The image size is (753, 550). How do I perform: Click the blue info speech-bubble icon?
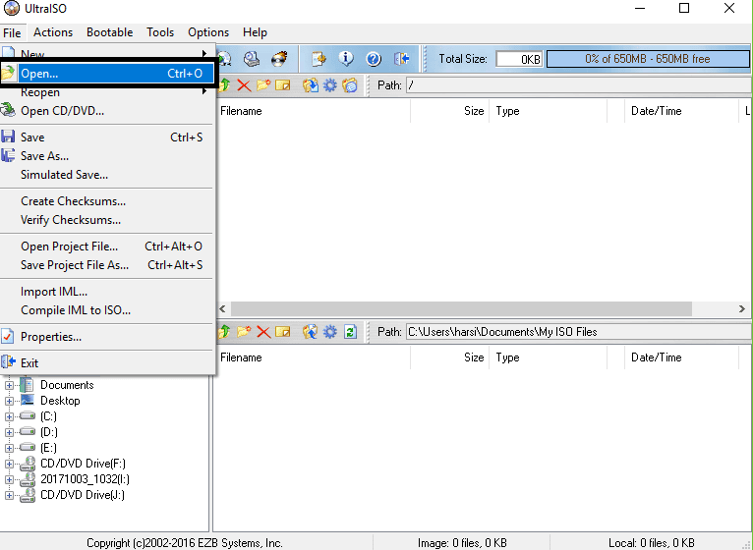(x=346, y=59)
